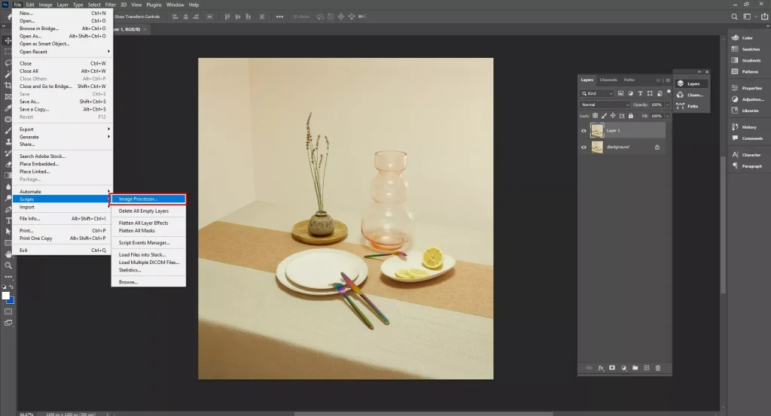The width and height of the screenshot is (771, 416).
Task: Toggle lock position in Layers panel
Action: coord(613,116)
